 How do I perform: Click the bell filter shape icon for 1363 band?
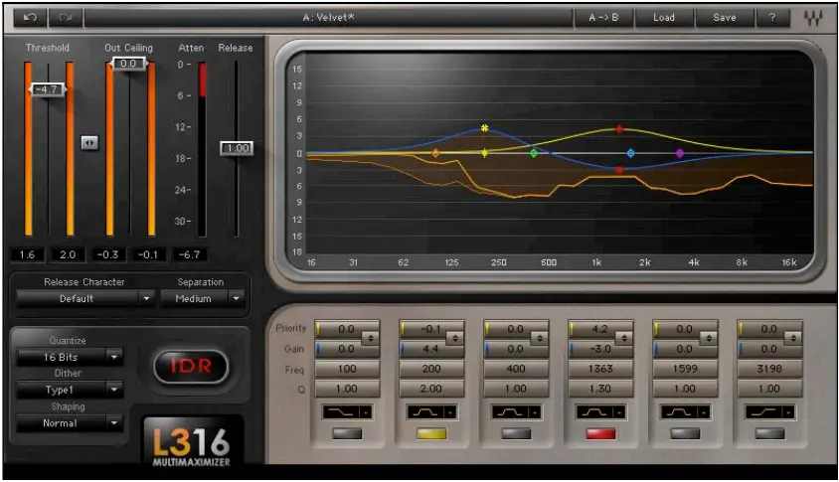point(594,411)
